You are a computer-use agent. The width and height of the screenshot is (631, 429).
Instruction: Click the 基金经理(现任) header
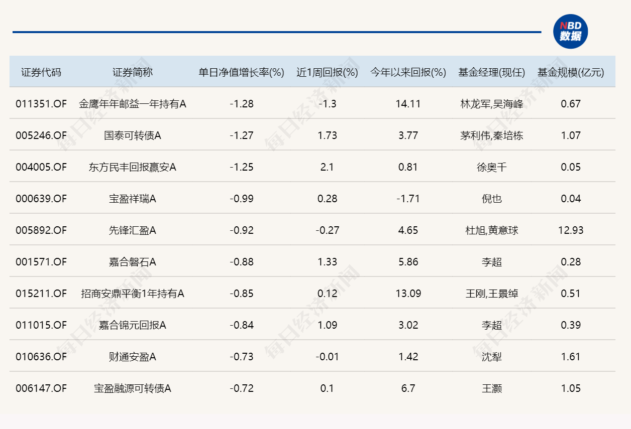point(491,72)
